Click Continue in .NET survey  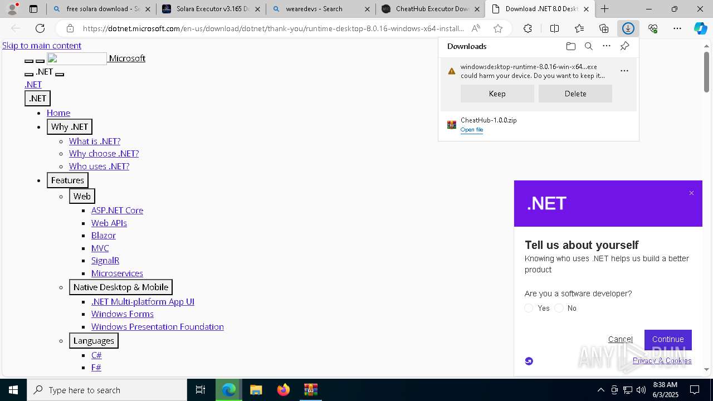[668, 339]
